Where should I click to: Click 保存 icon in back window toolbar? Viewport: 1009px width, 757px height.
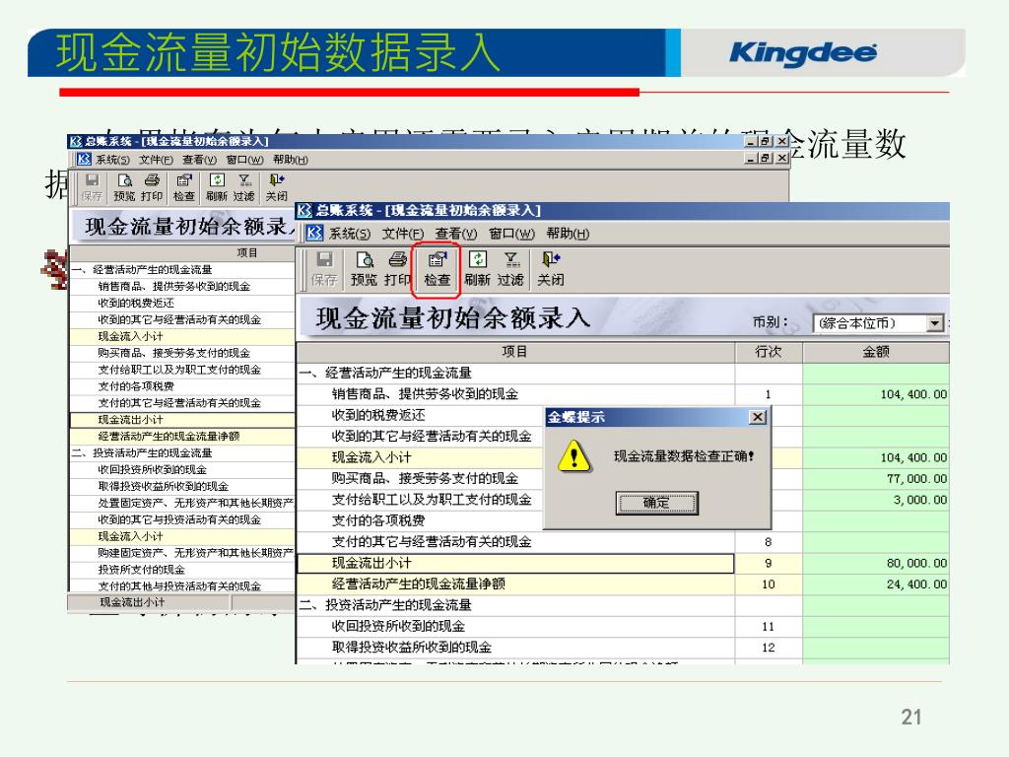[92, 187]
